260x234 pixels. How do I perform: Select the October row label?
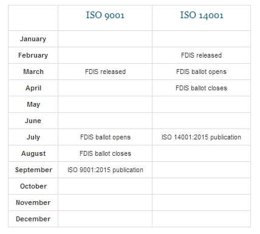(33, 186)
